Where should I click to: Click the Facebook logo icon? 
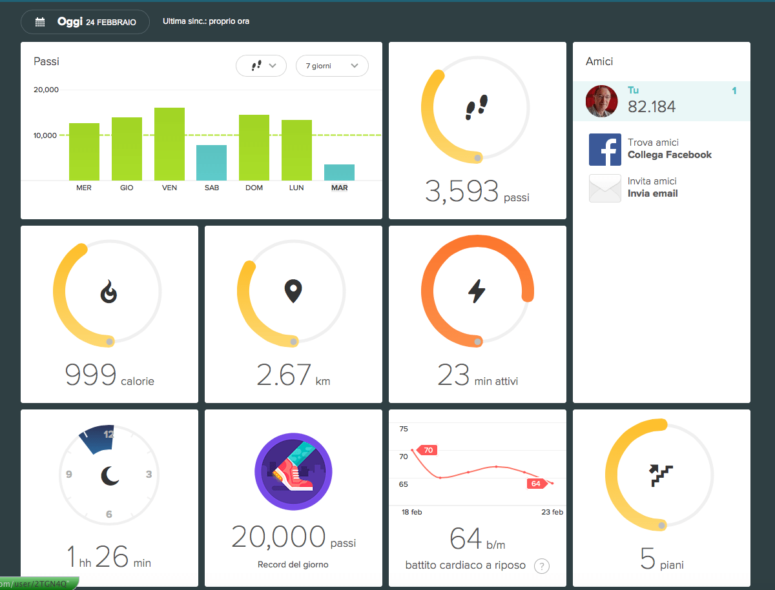point(604,150)
